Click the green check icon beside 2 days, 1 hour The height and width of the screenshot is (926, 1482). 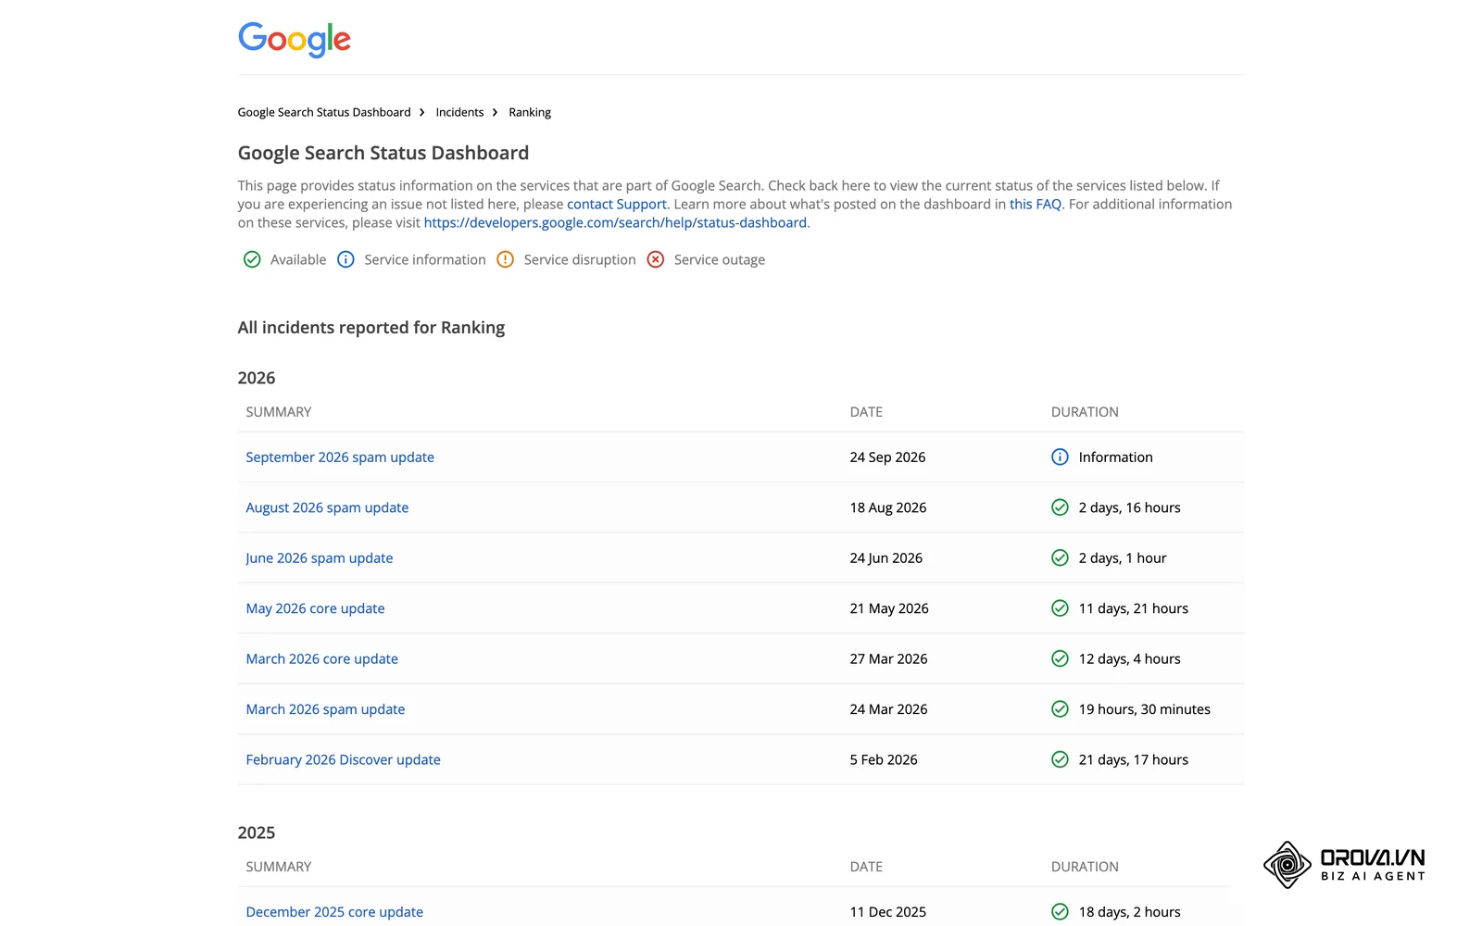point(1061,557)
